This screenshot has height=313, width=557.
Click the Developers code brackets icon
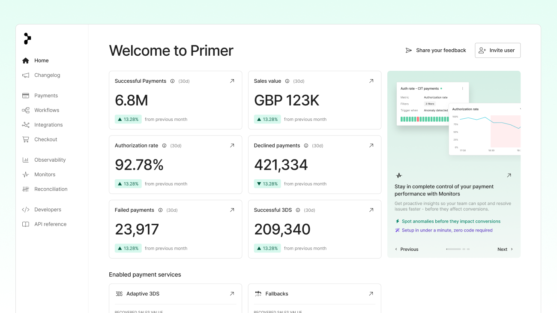(26, 210)
